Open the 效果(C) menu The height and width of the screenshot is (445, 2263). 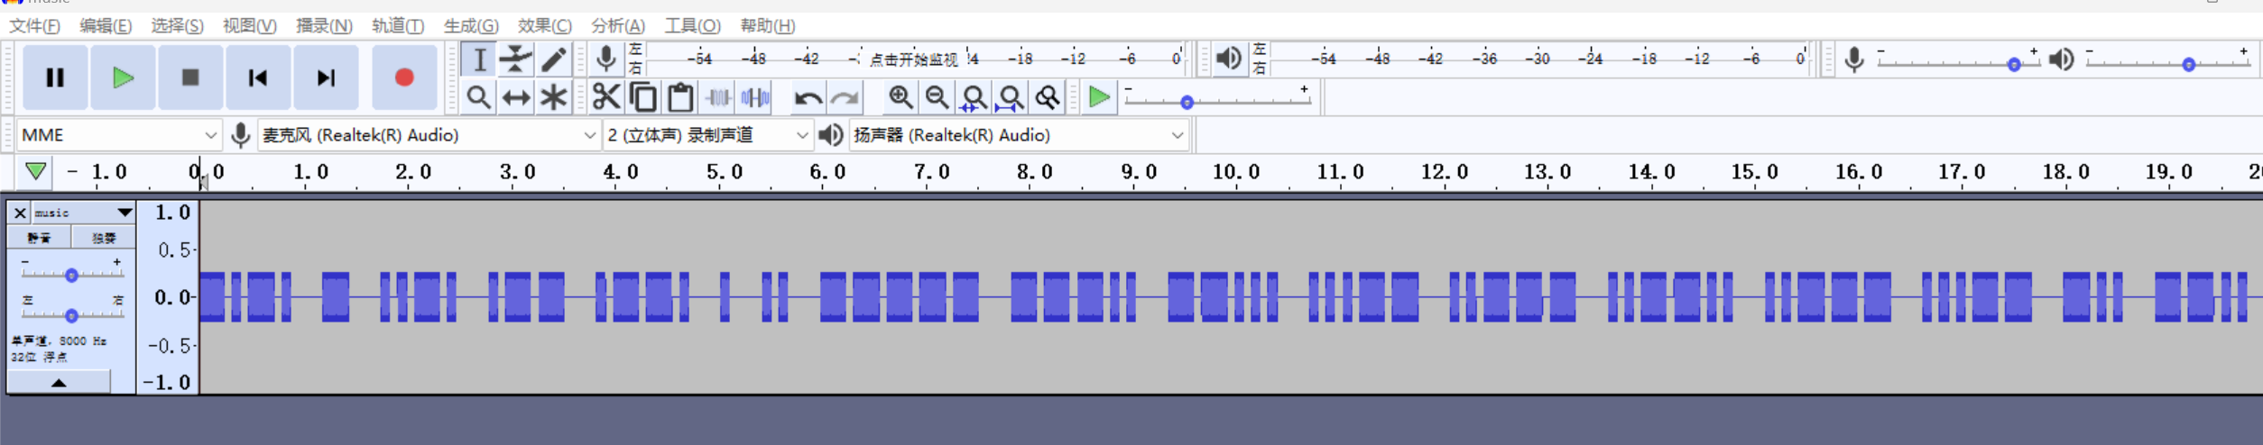click(x=544, y=25)
